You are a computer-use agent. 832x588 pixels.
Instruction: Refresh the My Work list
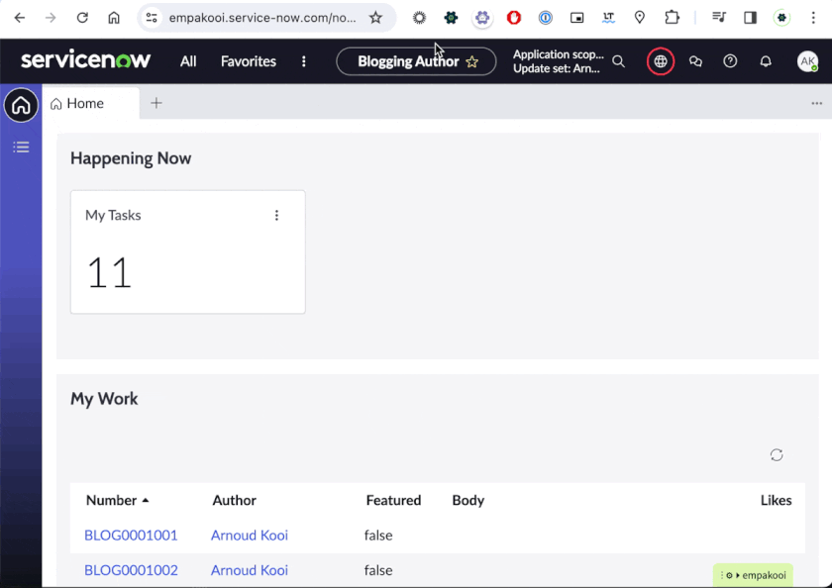coord(777,454)
